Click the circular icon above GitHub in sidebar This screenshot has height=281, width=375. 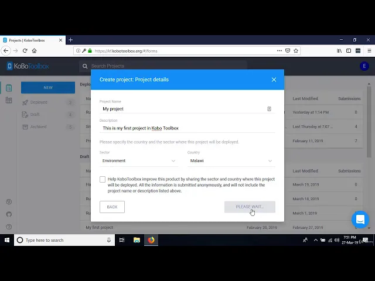(9, 201)
